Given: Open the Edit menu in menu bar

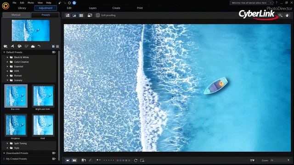Looking at the screenshot, I should point(22,3).
